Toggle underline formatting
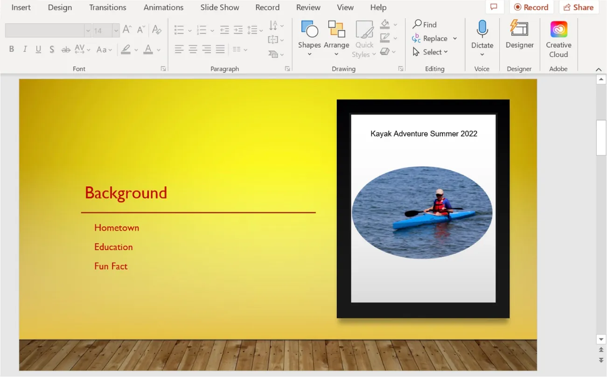Image resolution: width=607 pixels, height=377 pixels. click(38, 49)
